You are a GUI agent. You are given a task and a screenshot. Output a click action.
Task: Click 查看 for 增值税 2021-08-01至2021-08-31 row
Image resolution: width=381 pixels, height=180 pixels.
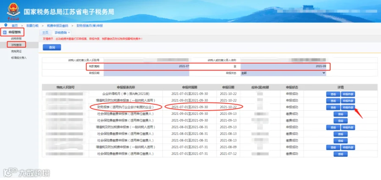(333, 127)
